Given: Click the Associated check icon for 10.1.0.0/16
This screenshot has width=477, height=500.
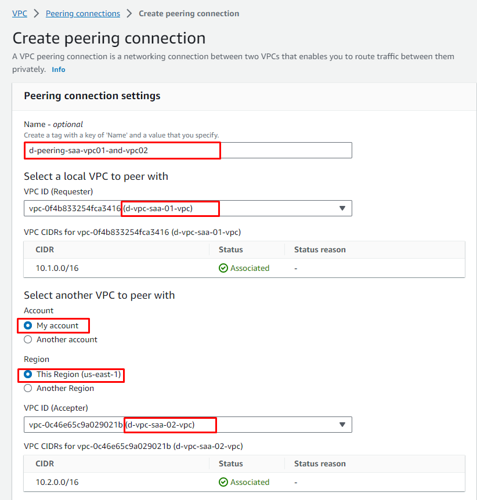Looking at the screenshot, I should [223, 269].
